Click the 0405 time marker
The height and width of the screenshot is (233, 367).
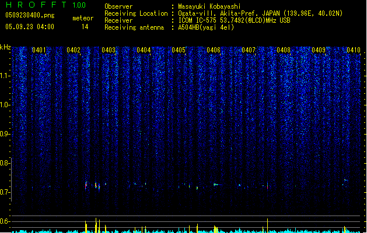[179, 50]
